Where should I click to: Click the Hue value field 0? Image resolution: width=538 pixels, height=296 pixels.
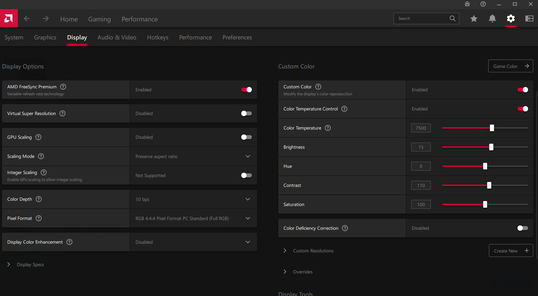pos(421,166)
